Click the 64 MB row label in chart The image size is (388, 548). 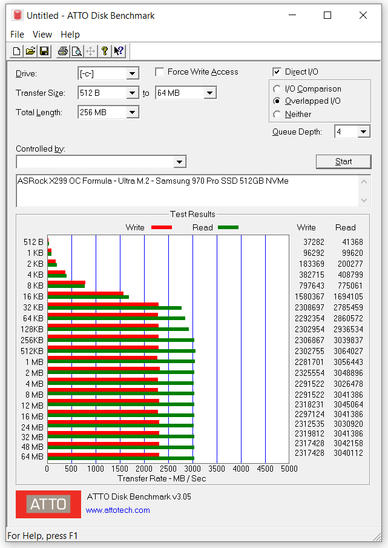[33, 457]
